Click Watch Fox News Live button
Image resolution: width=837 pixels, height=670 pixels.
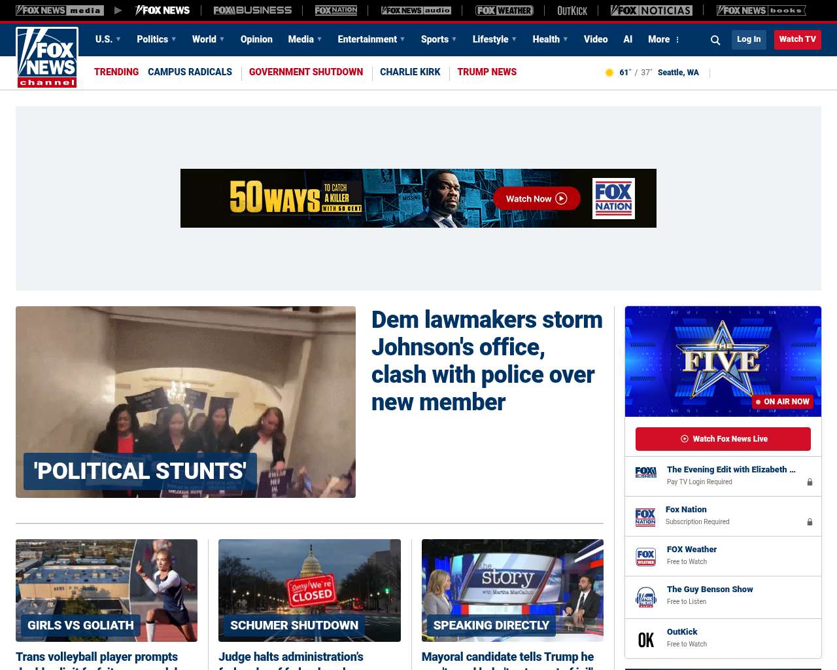click(723, 439)
